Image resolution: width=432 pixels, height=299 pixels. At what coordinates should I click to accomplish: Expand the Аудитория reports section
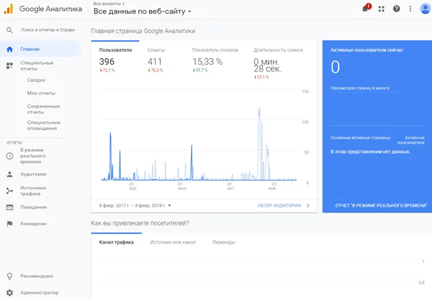(33, 174)
